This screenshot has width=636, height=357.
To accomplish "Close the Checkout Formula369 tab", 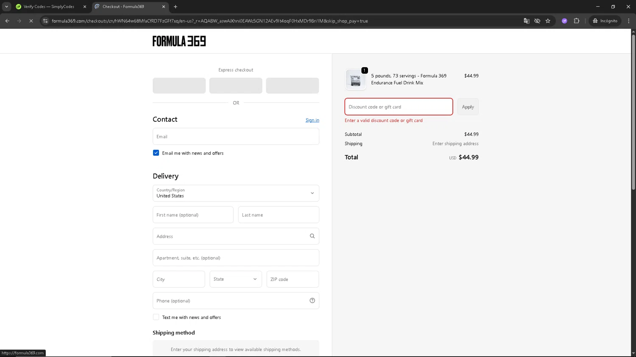I will 164,6.
